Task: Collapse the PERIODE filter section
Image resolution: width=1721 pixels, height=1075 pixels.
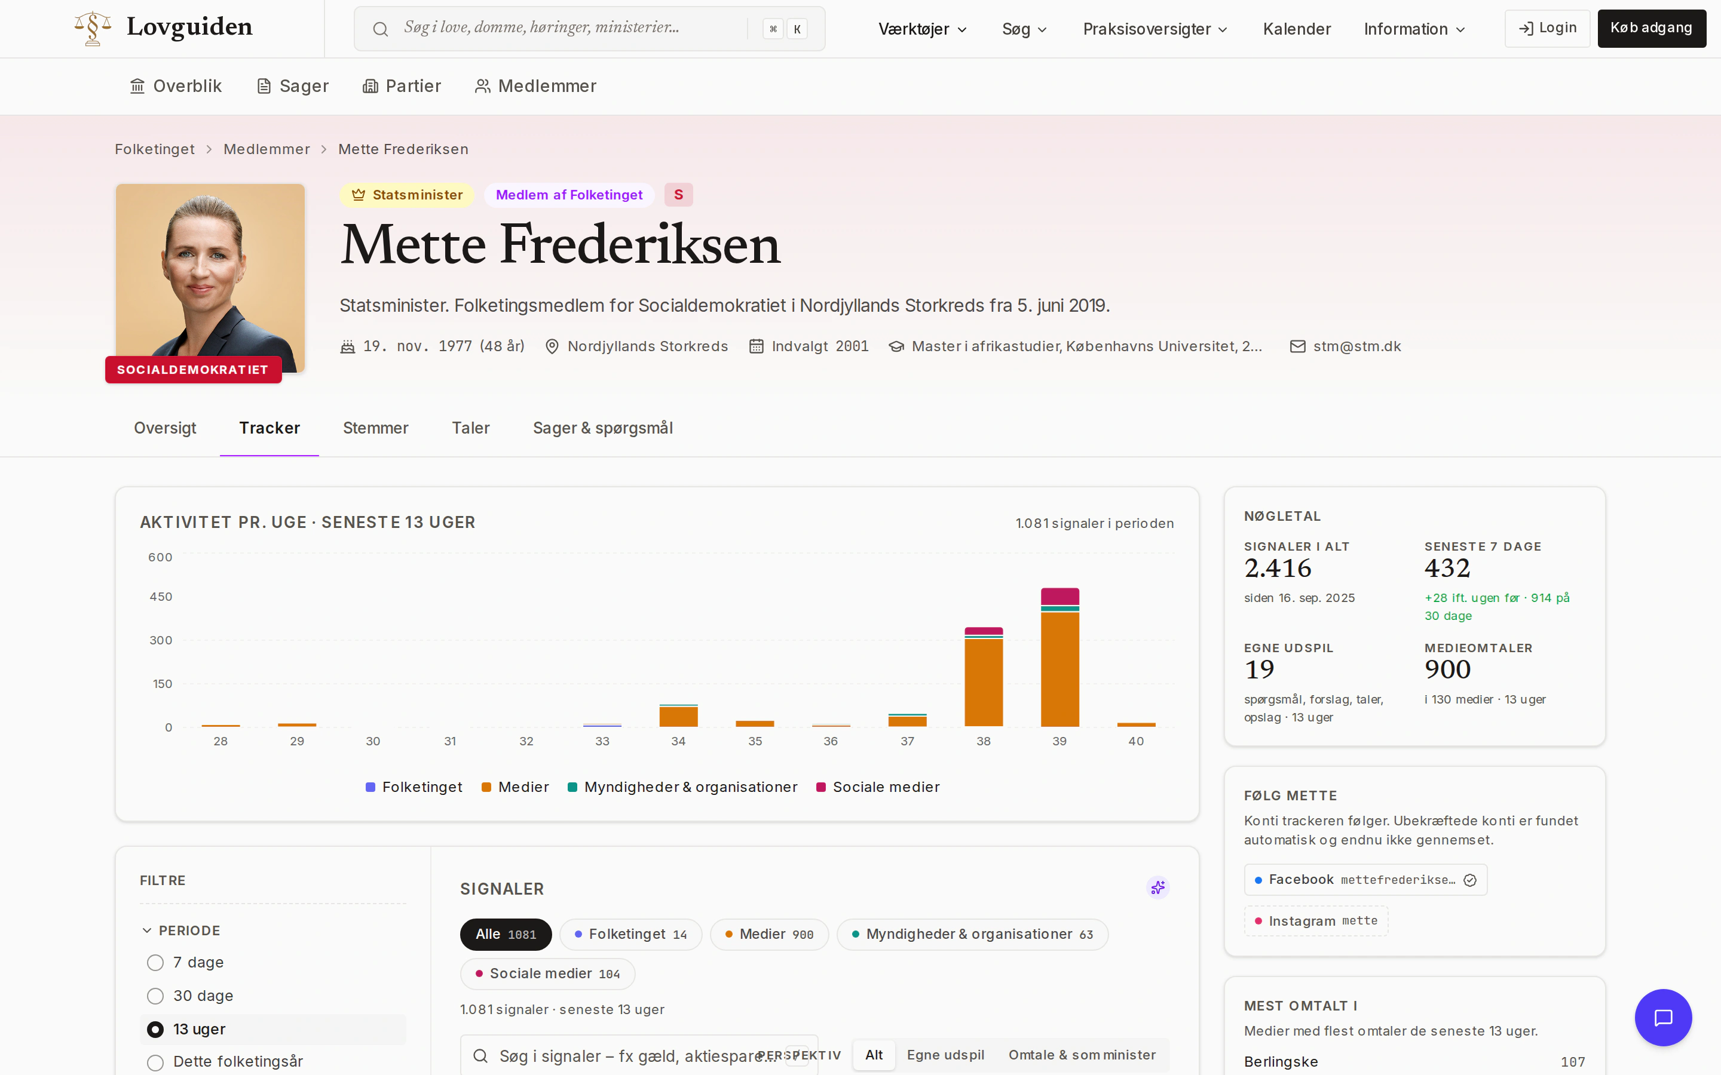Action: tap(181, 930)
